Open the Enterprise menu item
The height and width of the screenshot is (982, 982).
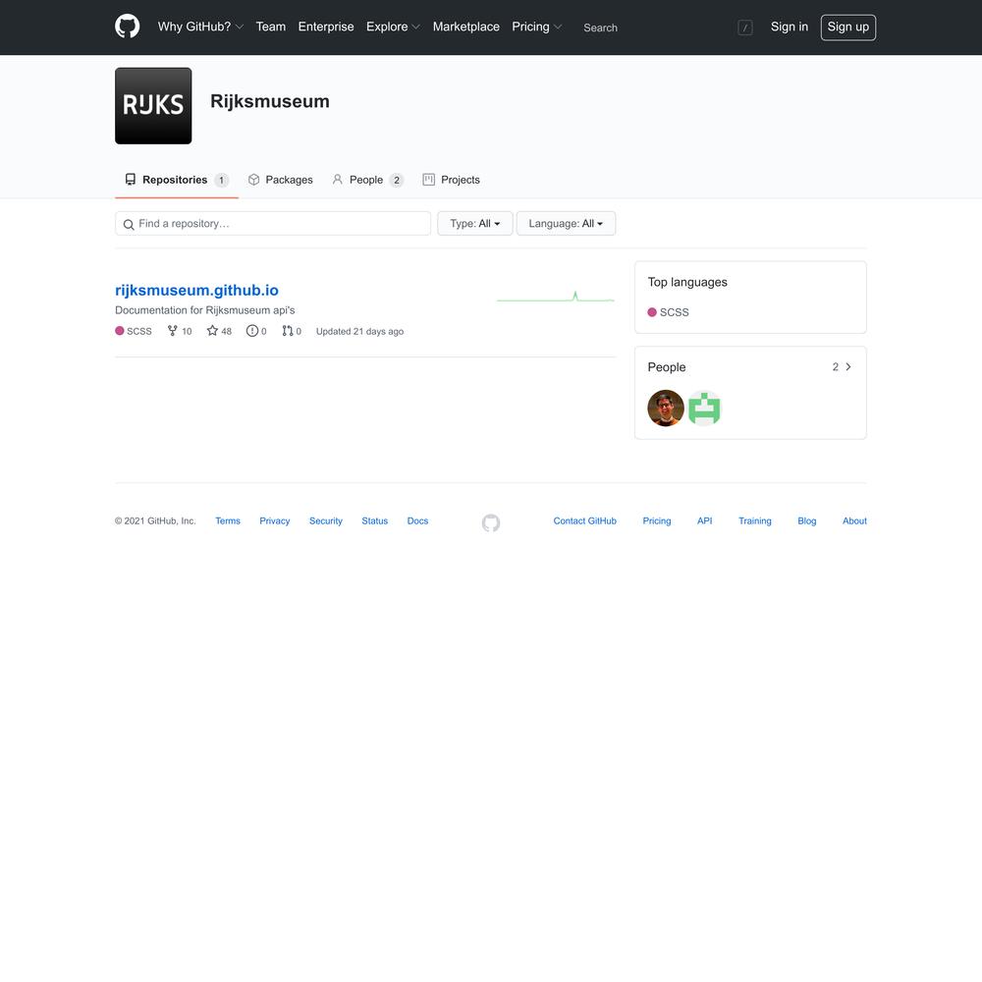tap(326, 27)
